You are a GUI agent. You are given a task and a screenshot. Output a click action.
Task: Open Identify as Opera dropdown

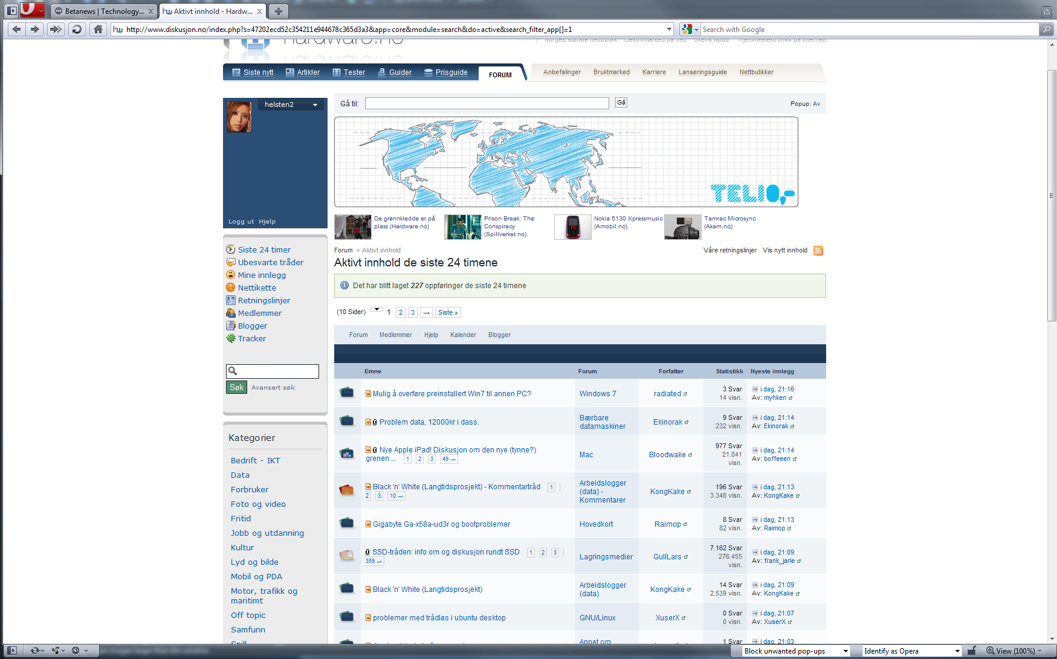(911, 651)
